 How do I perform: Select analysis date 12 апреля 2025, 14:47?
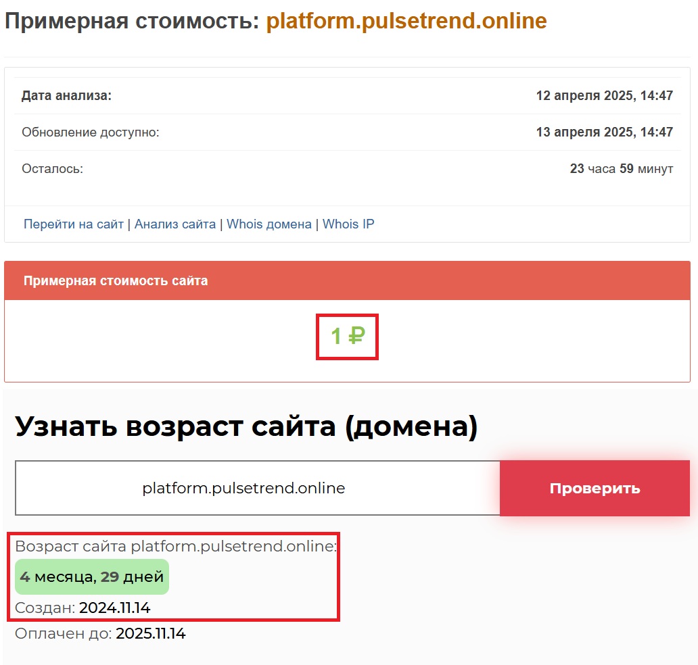pos(604,96)
